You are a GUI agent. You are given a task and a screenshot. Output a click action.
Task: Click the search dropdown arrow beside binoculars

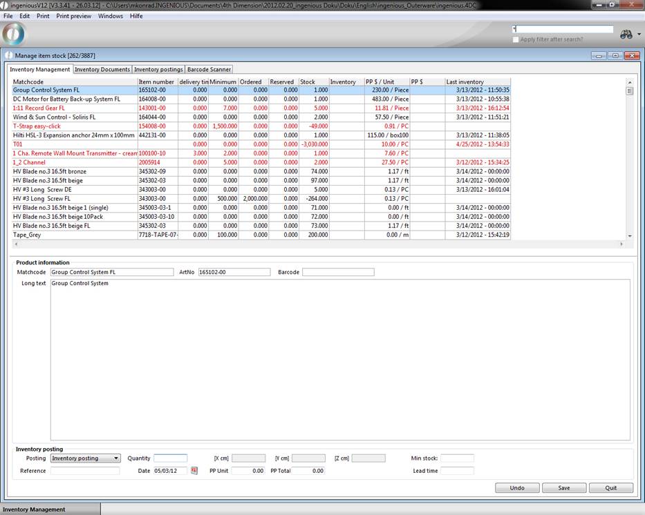point(639,35)
